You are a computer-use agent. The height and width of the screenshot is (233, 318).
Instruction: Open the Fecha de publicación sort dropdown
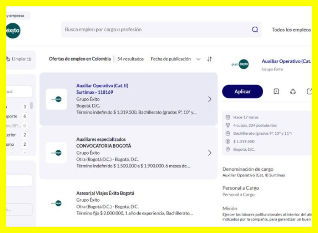[176, 59]
